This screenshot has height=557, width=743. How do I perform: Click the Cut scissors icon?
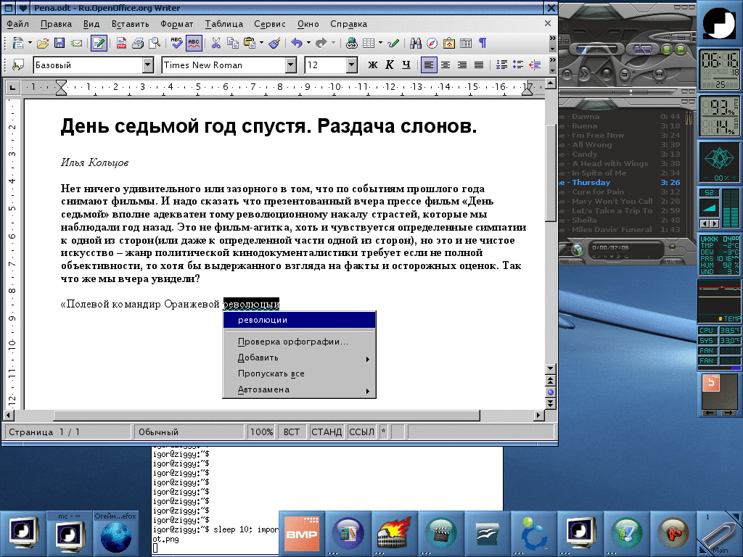click(215, 43)
